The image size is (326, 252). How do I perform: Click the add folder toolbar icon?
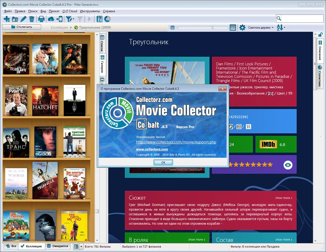tap(15, 19)
